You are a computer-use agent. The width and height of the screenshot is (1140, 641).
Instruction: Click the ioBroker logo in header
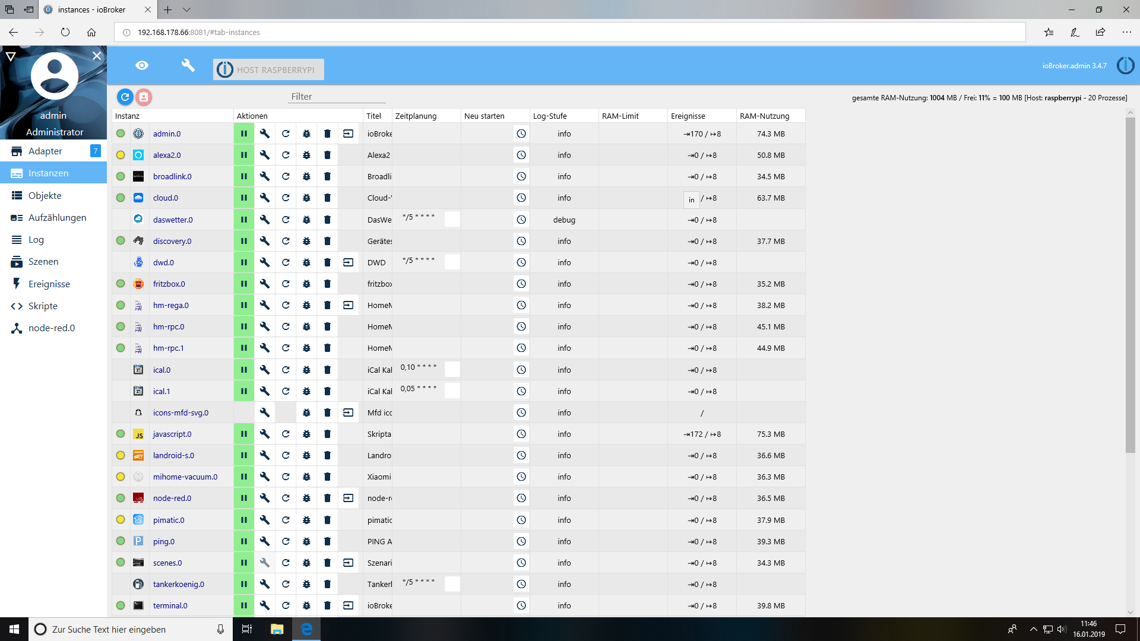pos(1125,65)
